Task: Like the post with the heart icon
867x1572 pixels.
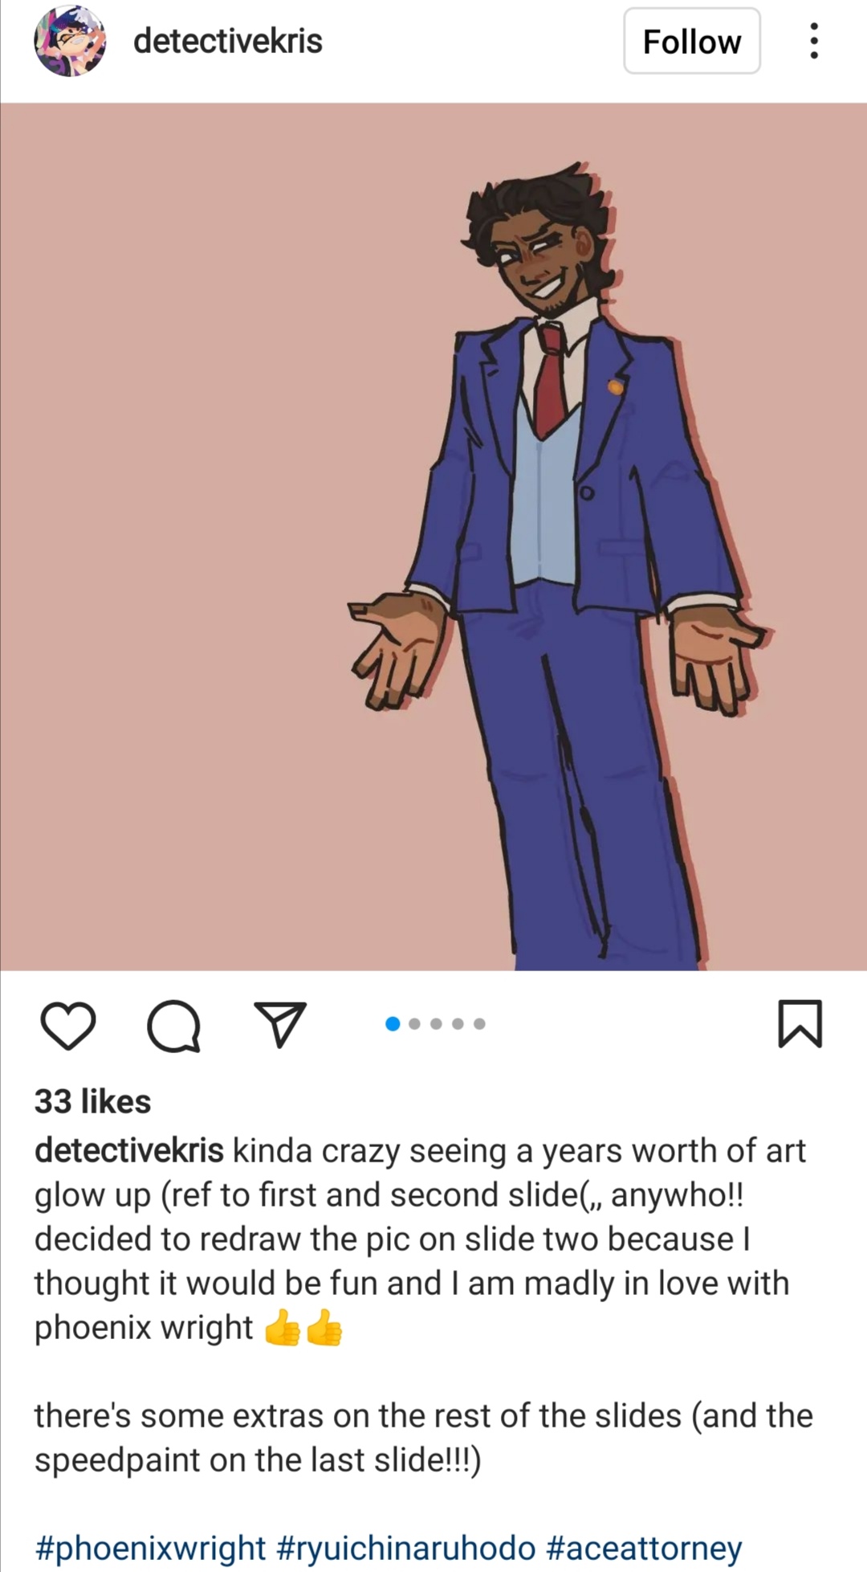Action: tap(68, 1025)
